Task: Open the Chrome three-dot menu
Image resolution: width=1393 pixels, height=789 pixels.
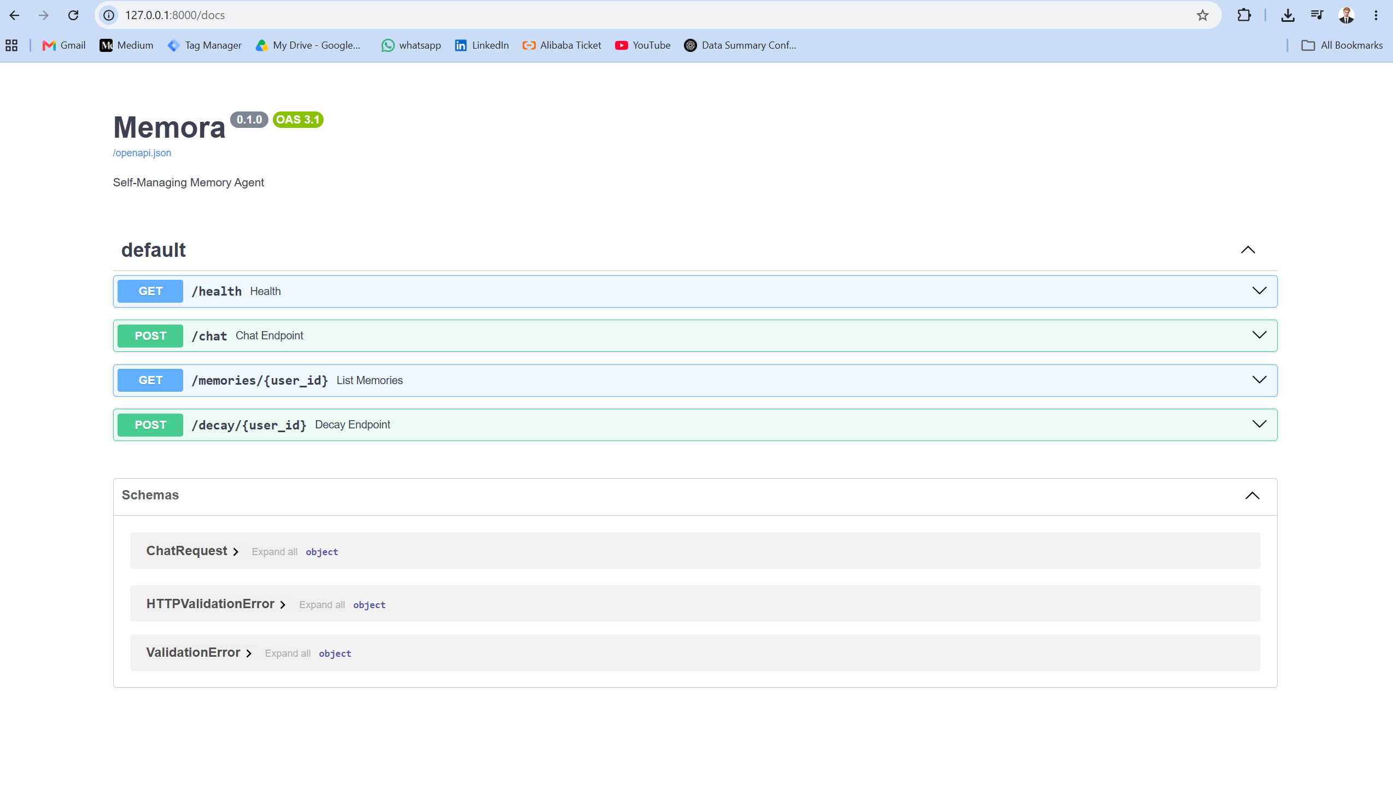Action: click(1376, 15)
